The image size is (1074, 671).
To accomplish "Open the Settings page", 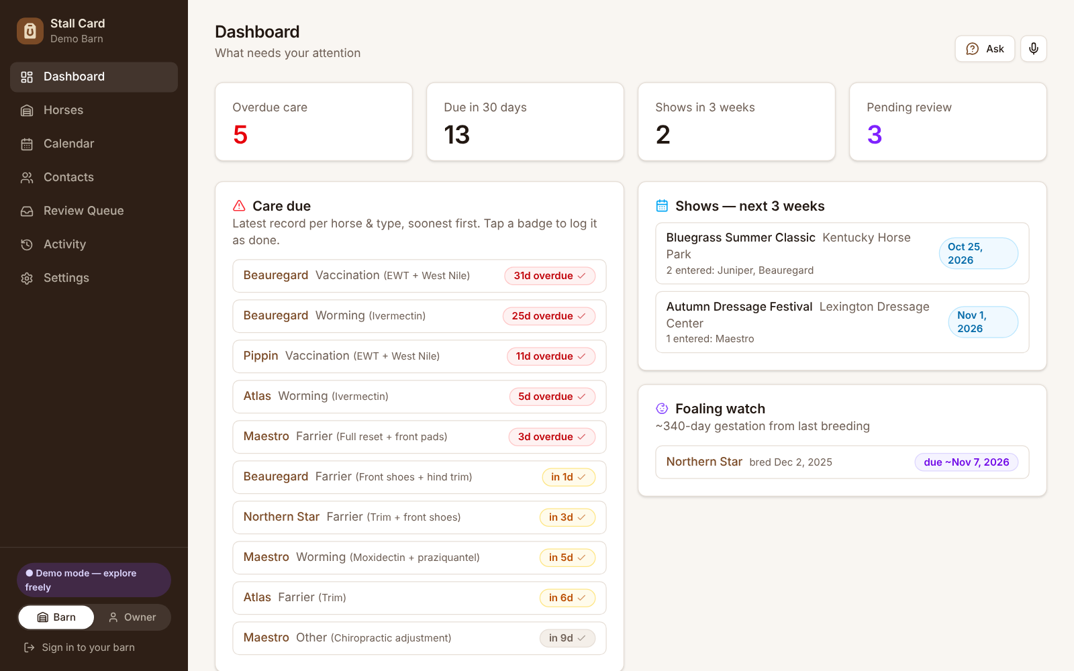I will coord(94,278).
